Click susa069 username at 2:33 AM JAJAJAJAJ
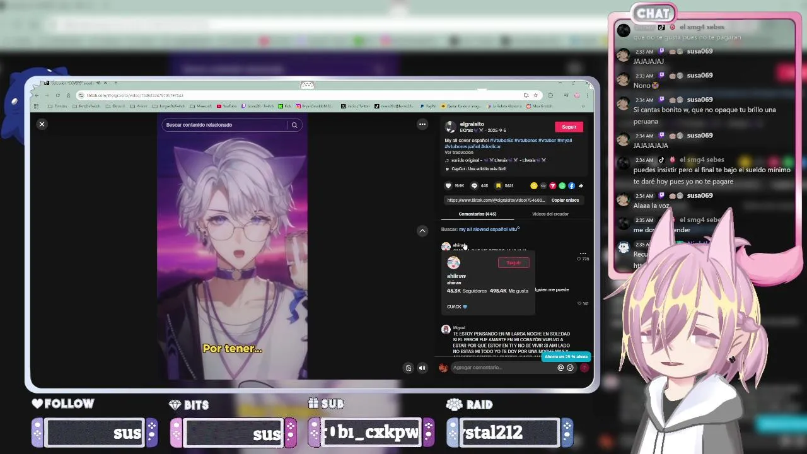This screenshot has width=807, height=454. pyautogui.click(x=700, y=51)
